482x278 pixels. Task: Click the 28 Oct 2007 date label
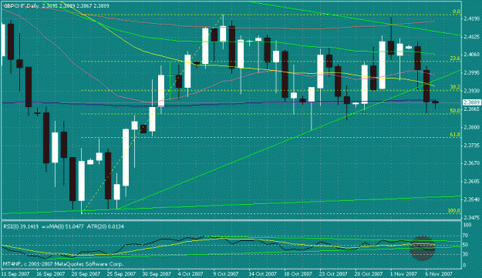pyautogui.click(x=369, y=273)
